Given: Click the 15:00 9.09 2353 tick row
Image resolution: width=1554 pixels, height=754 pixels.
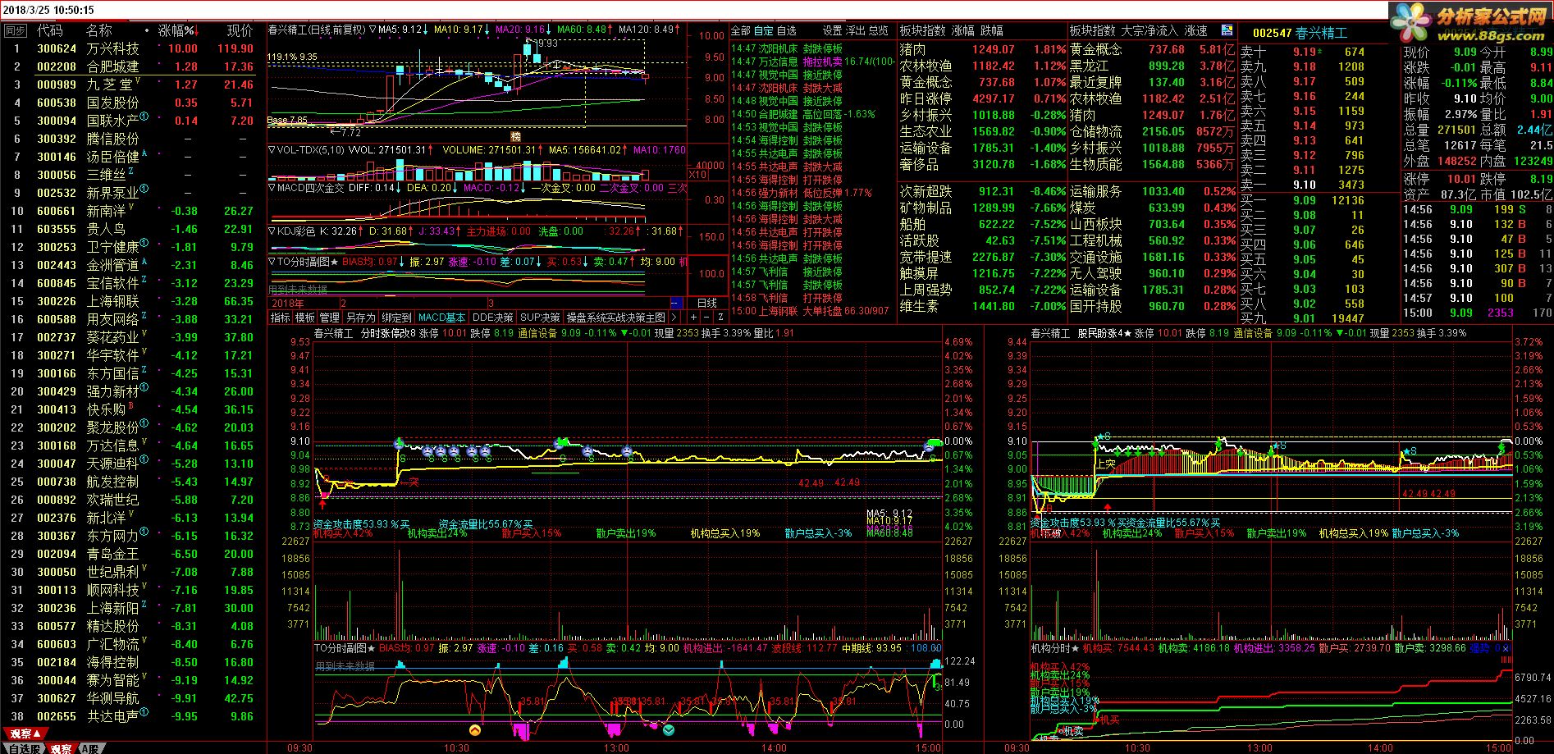Looking at the screenshot, I should (1477, 313).
